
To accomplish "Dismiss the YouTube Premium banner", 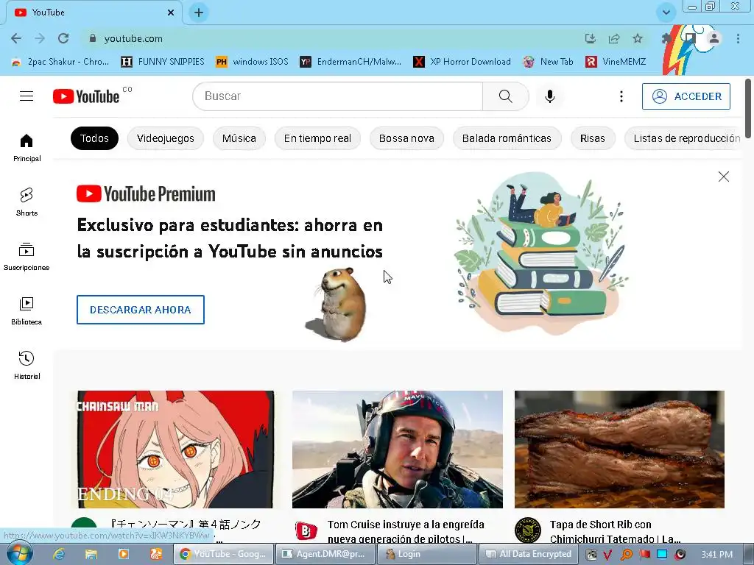I will pyautogui.click(x=723, y=177).
